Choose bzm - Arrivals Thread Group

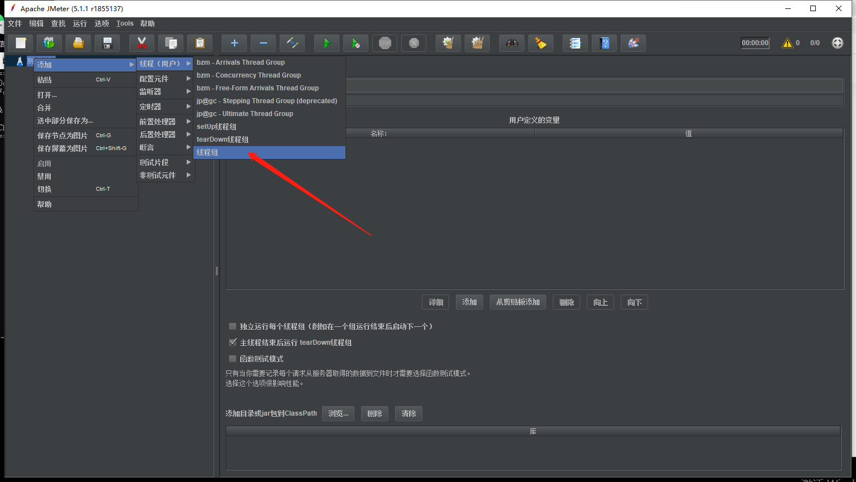[269, 62]
